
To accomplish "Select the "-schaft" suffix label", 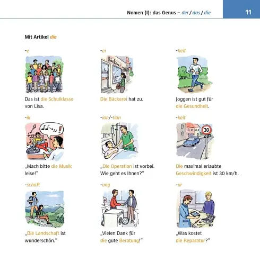I will 32,185.
